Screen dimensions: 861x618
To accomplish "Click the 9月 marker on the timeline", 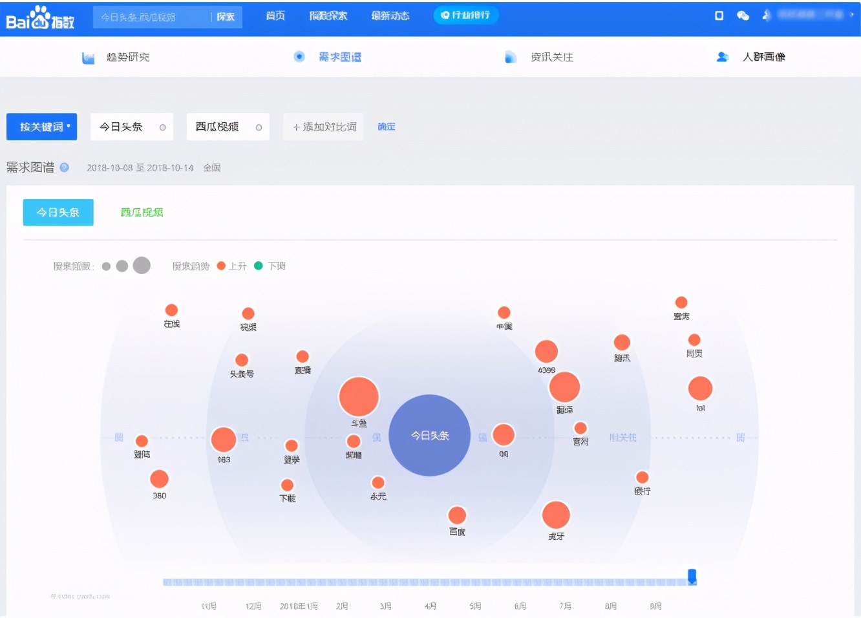I will (655, 606).
